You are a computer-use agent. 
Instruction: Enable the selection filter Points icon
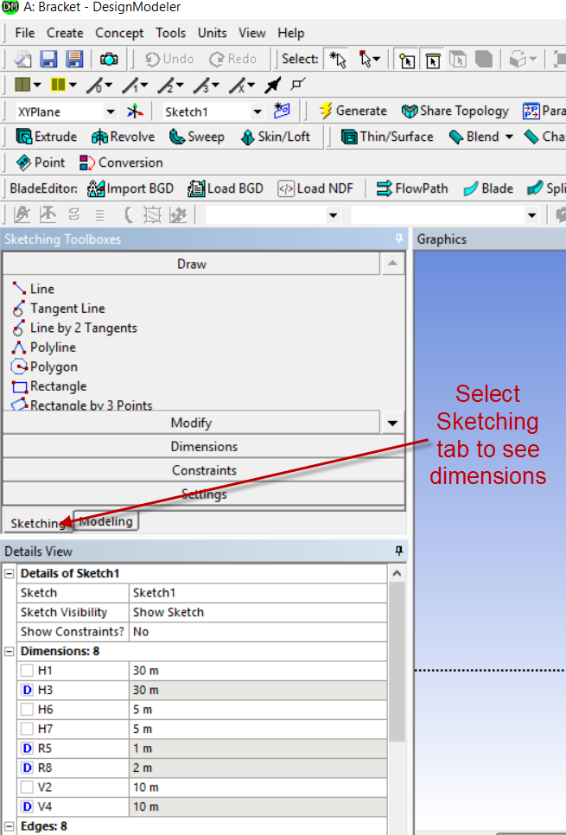(x=407, y=60)
